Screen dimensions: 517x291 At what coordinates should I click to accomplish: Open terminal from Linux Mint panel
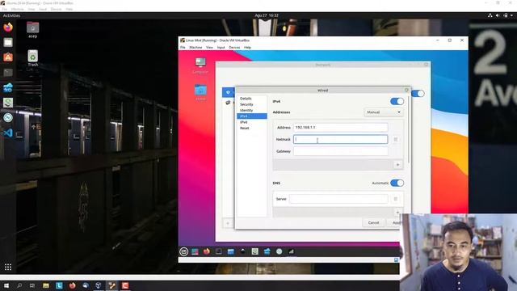[218, 251]
